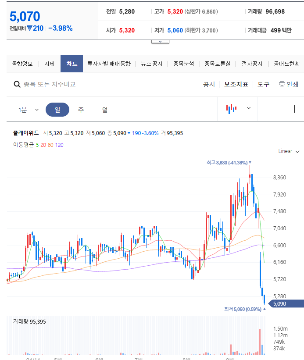Switch chart to 월 monthly period
The width and height of the screenshot is (304, 360).
pyautogui.click(x=104, y=110)
